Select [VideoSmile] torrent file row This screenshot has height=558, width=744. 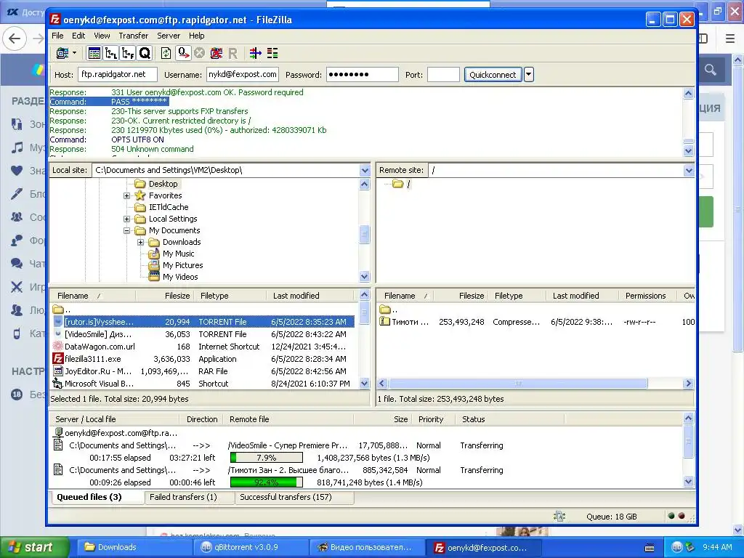coord(203,334)
